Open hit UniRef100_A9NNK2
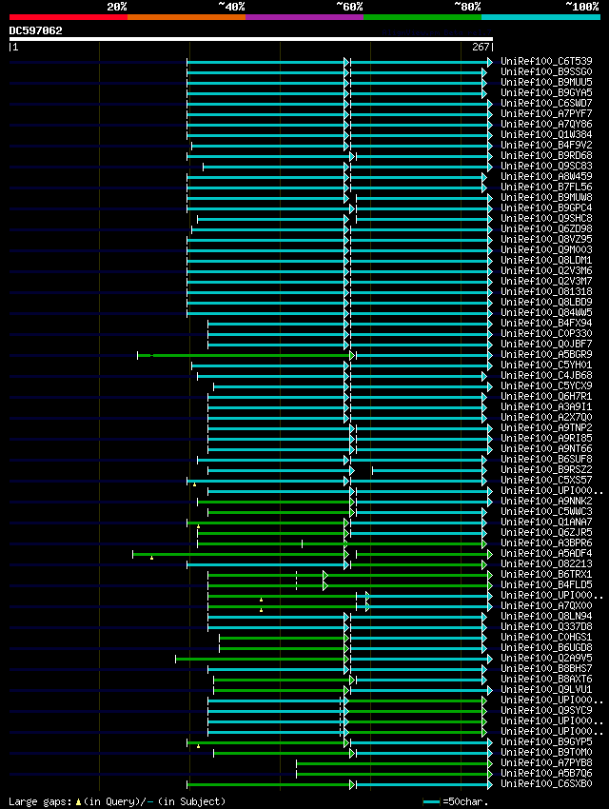The width and height of the screenshot is (609, 809). [x=546, y=501]
